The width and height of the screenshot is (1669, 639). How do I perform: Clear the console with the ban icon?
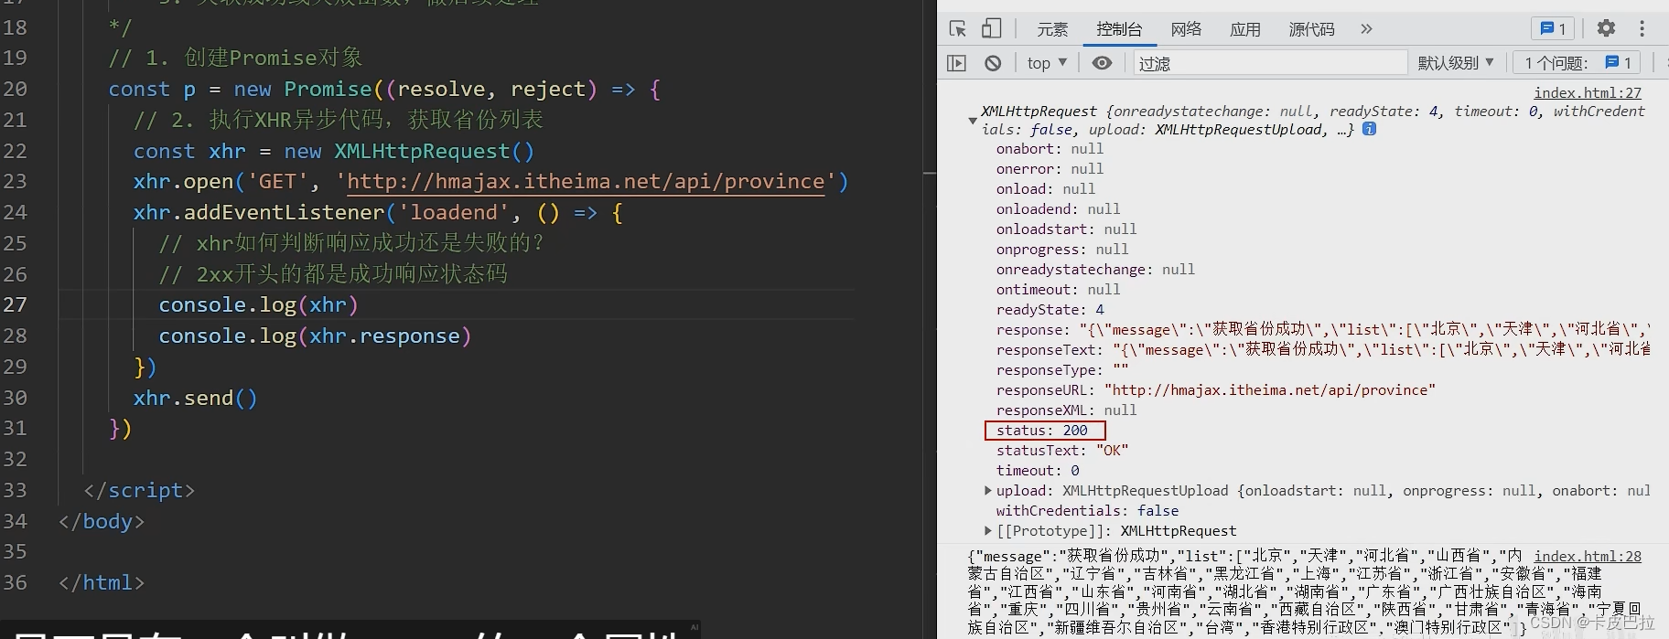(993, 63)
